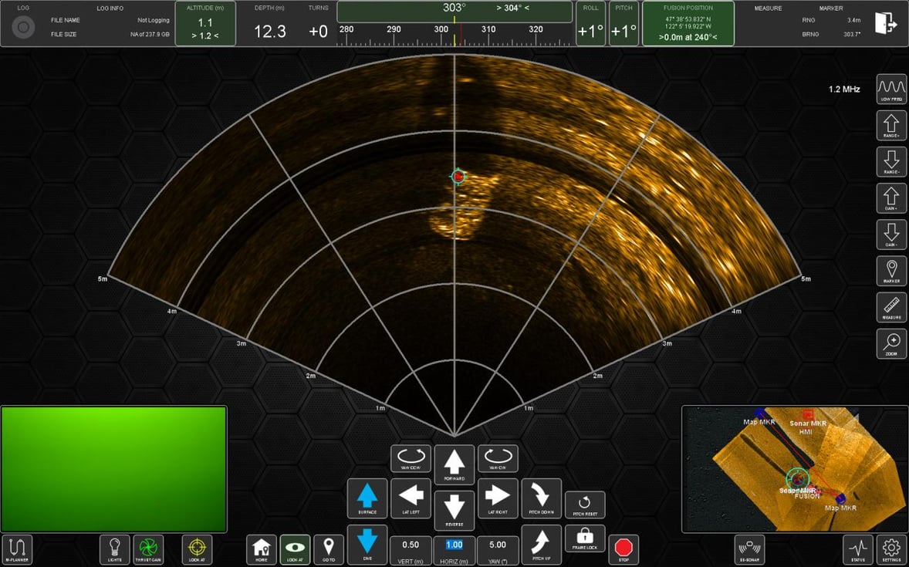Click the Forward thrust arrow button

454,464
